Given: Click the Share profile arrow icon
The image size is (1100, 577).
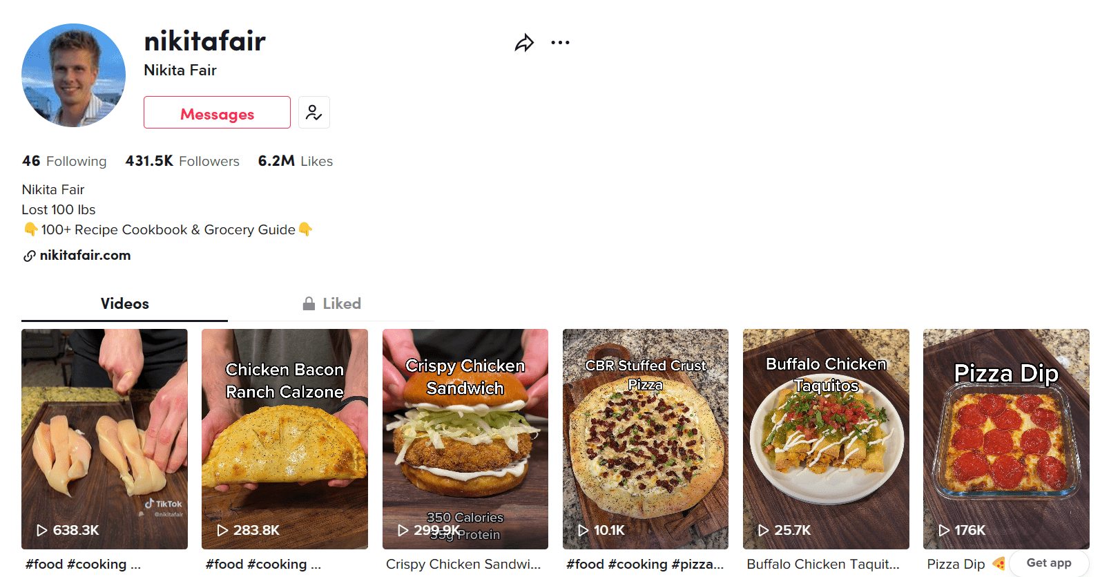Looking at the screenshot, I should click(524, 42).
